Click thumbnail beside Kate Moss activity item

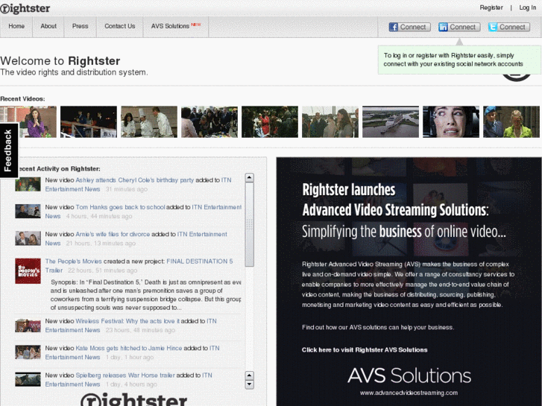[28, 352]
